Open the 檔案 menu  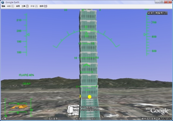pos(3,6)
